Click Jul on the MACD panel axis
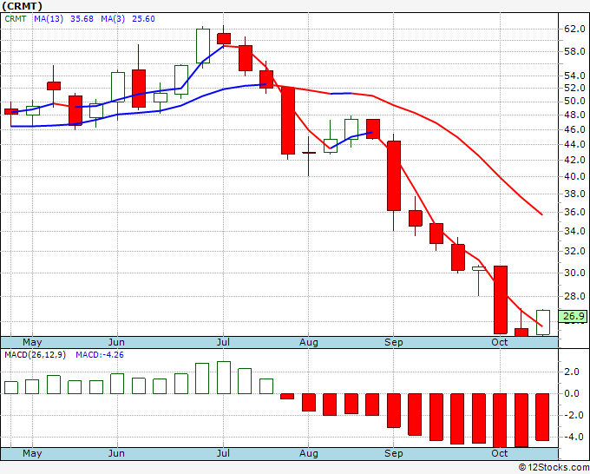The height and width of the screenshot is (474, 590). [x=224, y=453]
